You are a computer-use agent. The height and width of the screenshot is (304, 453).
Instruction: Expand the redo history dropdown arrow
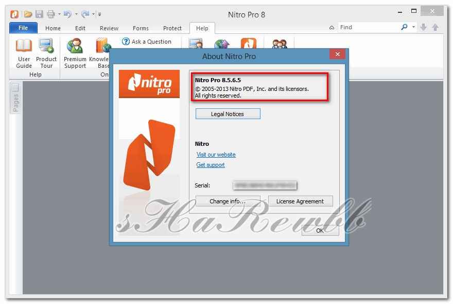tap(93, 14)
